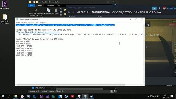Open Photoshop from taskbar
This screenshot has width=176, height=99.
point(35,96)
